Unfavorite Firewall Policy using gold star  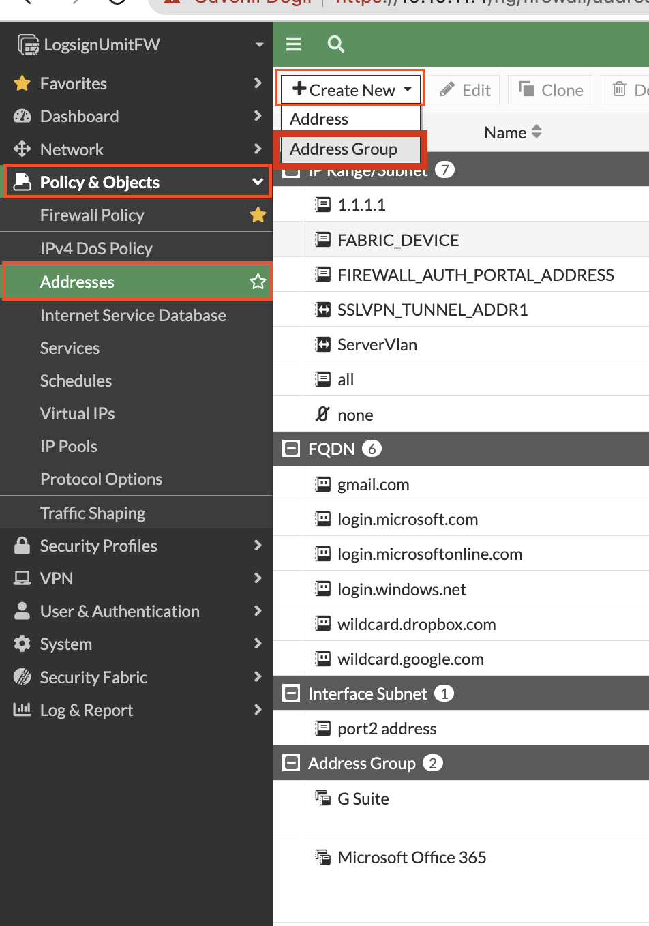pyautogui.click(x=258, y=215)
